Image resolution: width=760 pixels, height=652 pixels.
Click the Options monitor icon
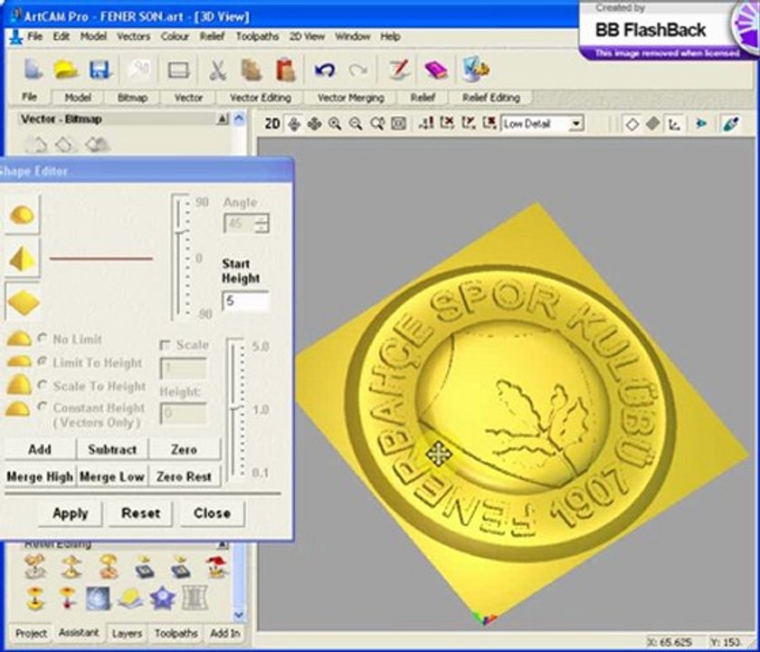coord(476,69)
